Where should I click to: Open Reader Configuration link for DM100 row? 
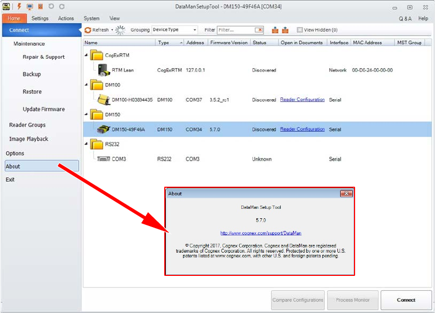coord(302,100)
